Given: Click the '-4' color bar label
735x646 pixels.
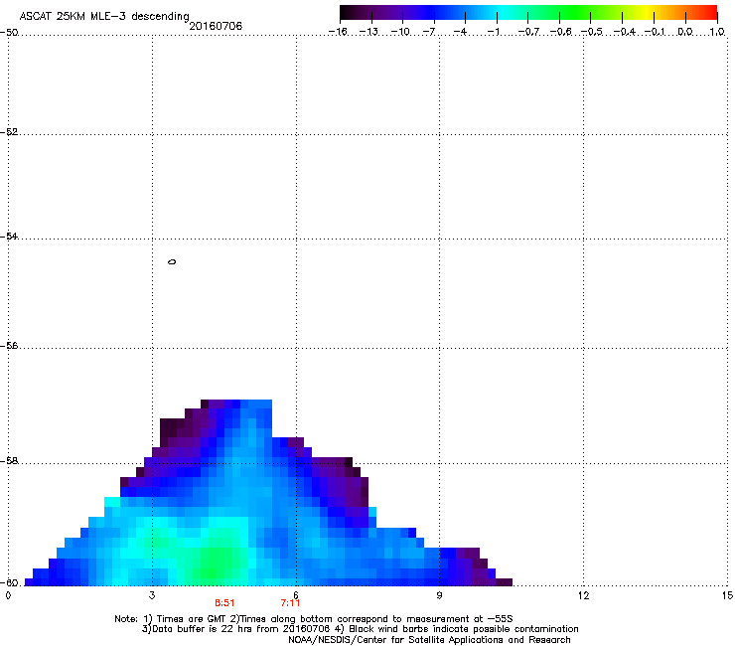Looking at the screenshot, I should pyautogui.click(x=460, y=32).
